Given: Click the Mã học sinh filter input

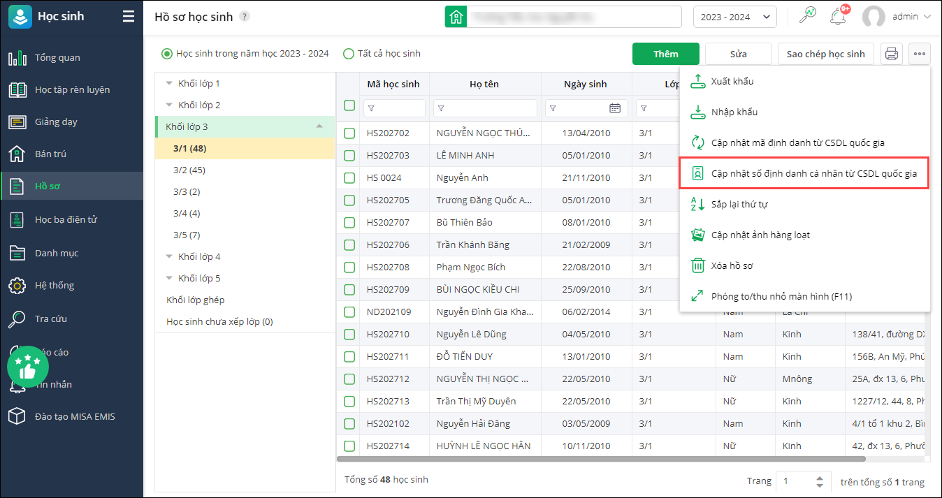Looking at the screenshot, I should coord(394,108).
